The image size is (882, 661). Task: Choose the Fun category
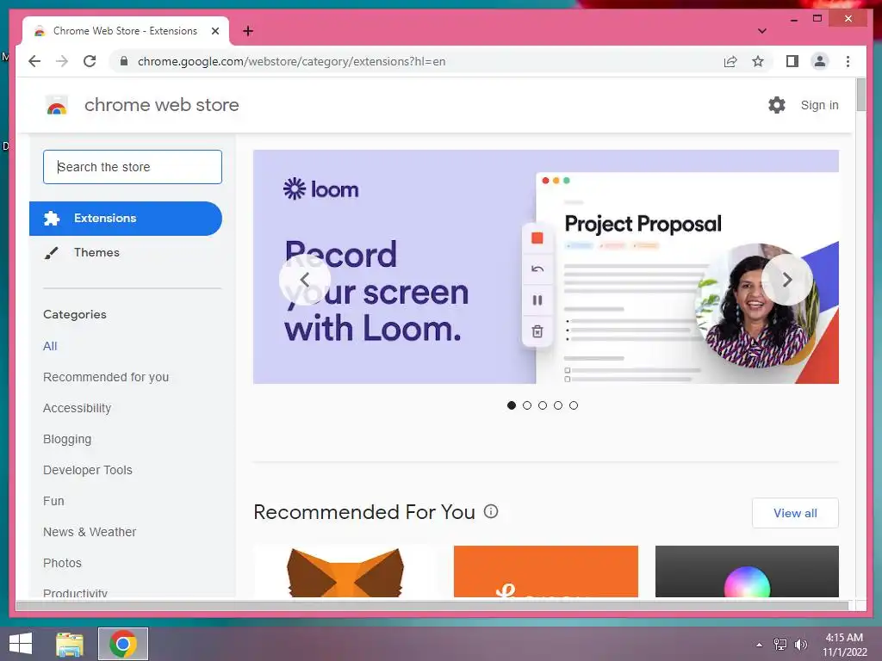(53, 501)
